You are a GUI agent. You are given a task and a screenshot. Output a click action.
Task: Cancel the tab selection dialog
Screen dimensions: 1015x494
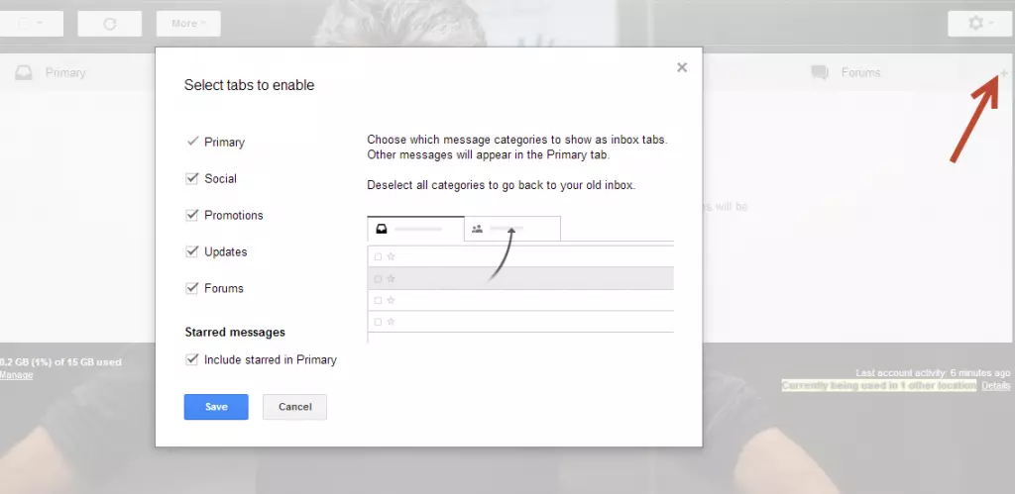pos(294,407)
